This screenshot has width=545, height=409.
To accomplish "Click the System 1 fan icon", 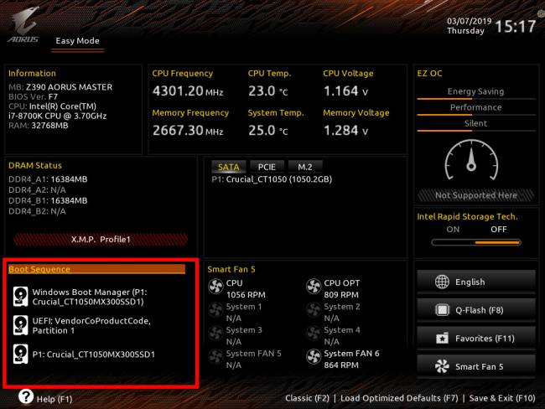I will point(215,309).
